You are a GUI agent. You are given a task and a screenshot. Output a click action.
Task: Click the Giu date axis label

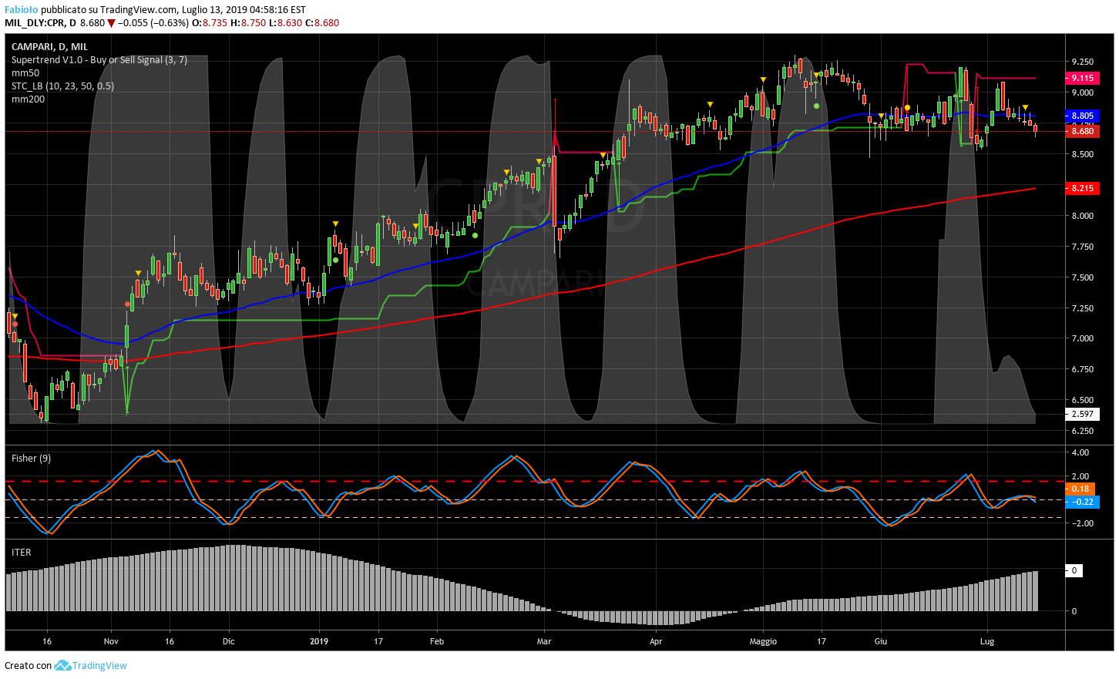(881, 641)
